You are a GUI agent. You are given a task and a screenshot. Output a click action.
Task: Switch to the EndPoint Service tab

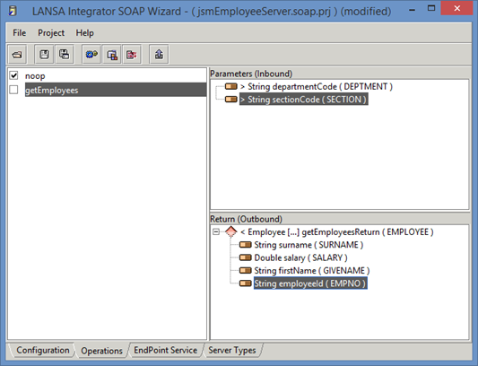coord(166,350)
